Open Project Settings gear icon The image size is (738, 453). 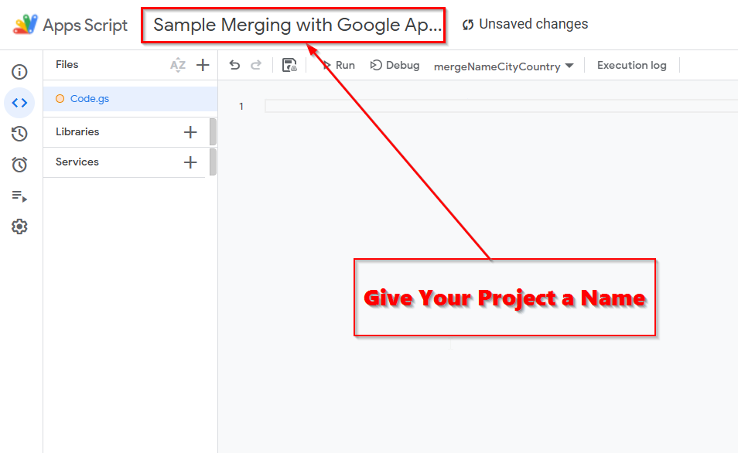pyautogui.click(x=19, y=226)
